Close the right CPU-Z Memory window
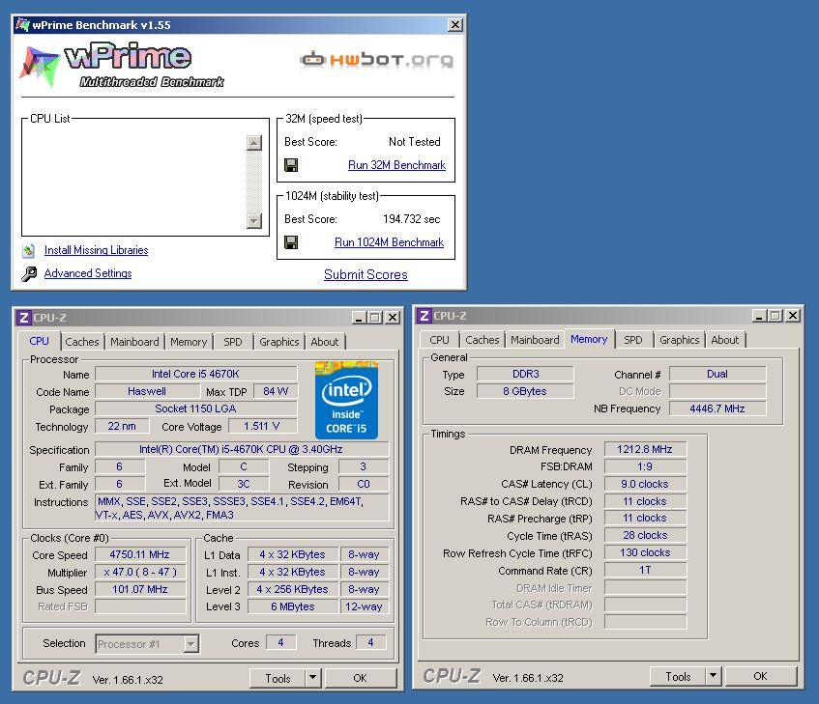 pyautogui.click(x=793, y=316)
